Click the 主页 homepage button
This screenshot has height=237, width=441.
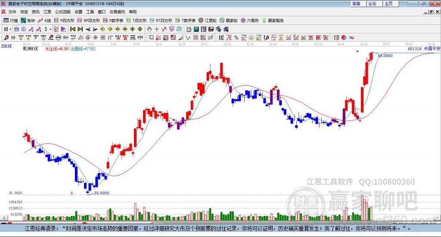[x=391, y=3]
